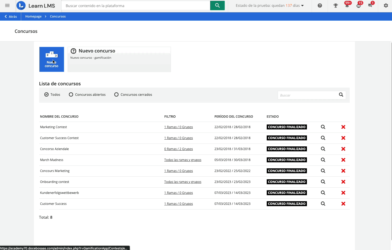Open the help question mark icon
This screenshot has width=392, height=250.
pos(320,5)
